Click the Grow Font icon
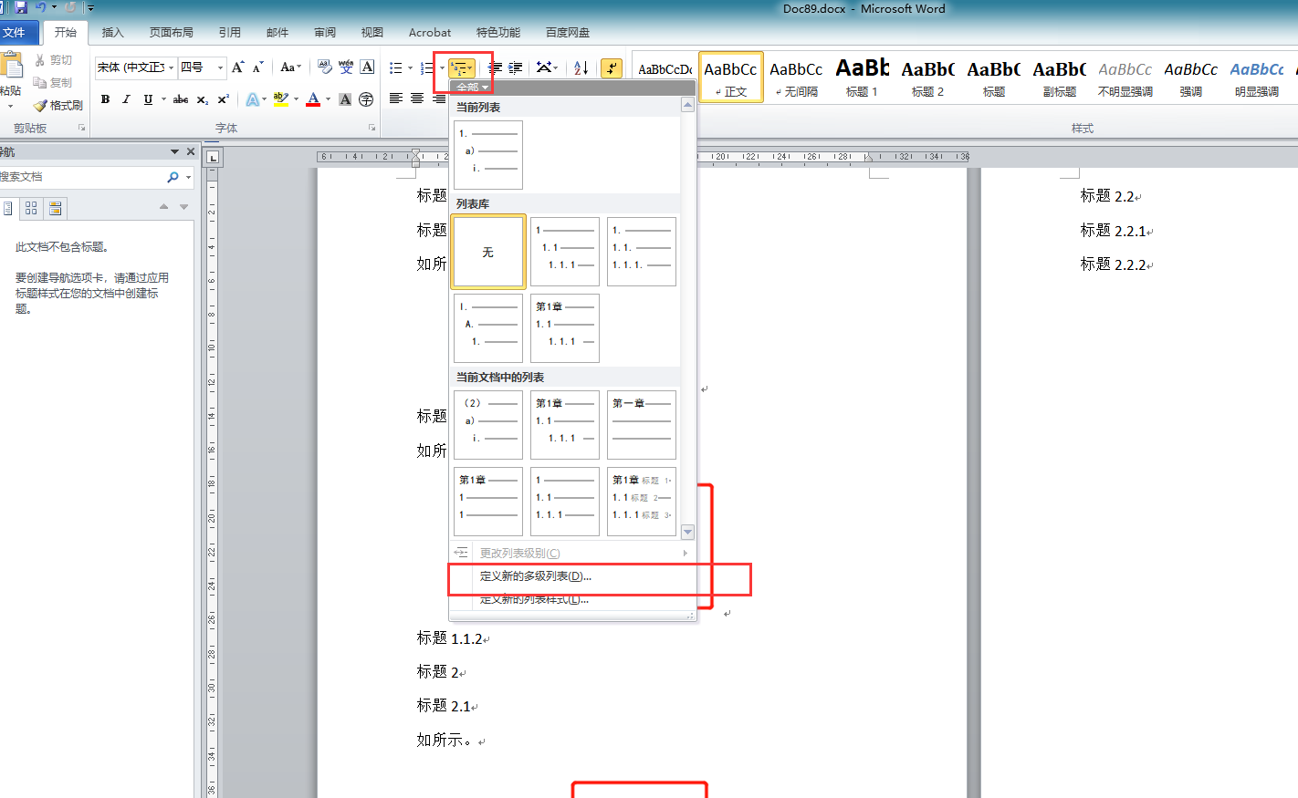 (x=238, y=67)
